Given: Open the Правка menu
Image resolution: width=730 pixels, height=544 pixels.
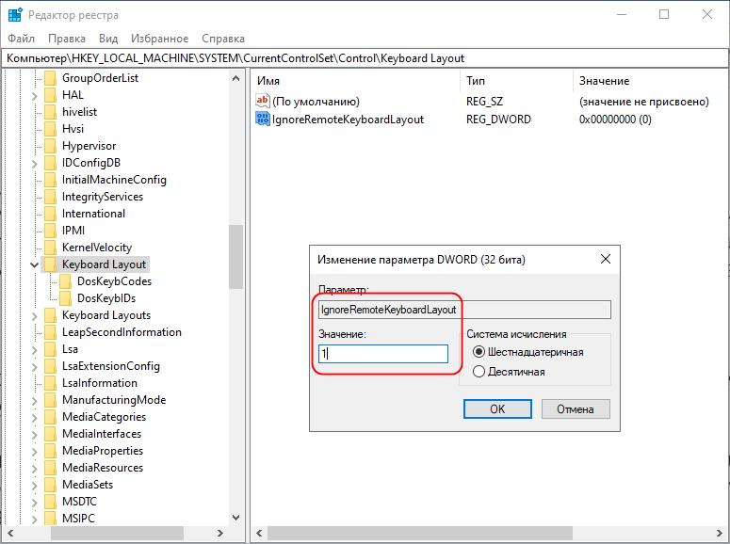Looking at the screenshot, I should 67,39.
